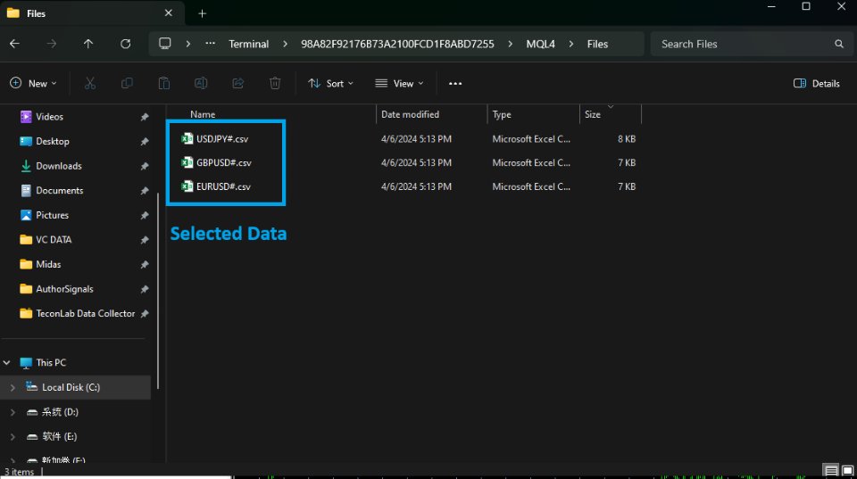
Task: Click the Share icon in toolbar
Action: (237, 83)
